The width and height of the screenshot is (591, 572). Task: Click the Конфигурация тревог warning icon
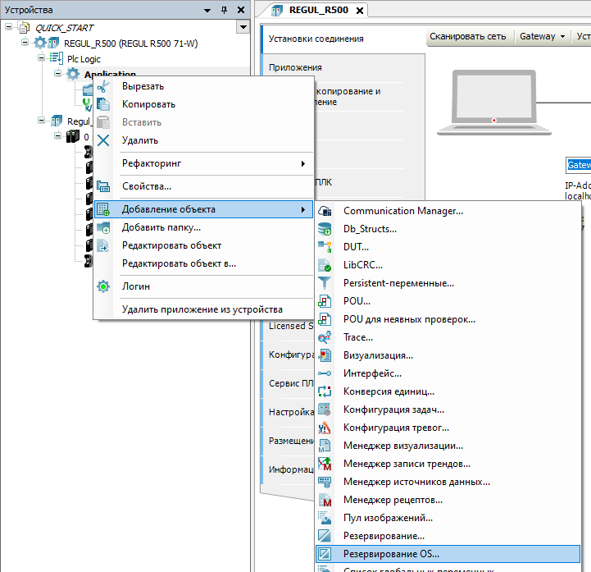pos(325,428)
